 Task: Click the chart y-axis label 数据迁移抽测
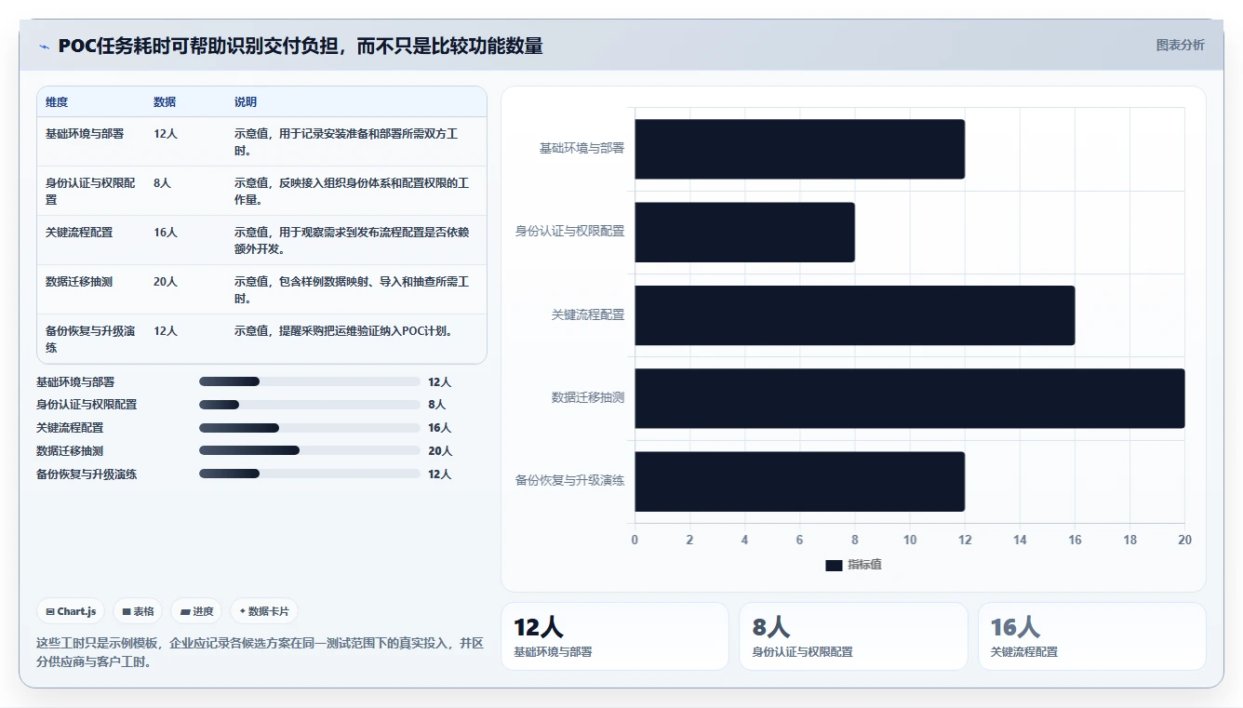click(588, 398)
